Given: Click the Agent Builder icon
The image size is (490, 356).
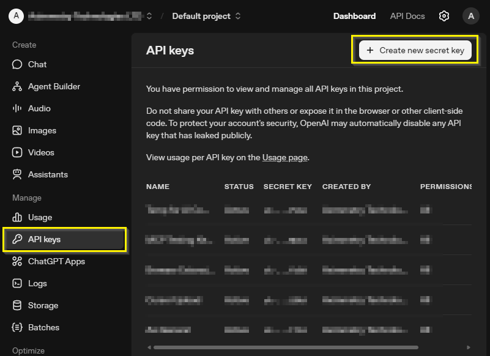Looking at the screenshot, I should [17, 86].
